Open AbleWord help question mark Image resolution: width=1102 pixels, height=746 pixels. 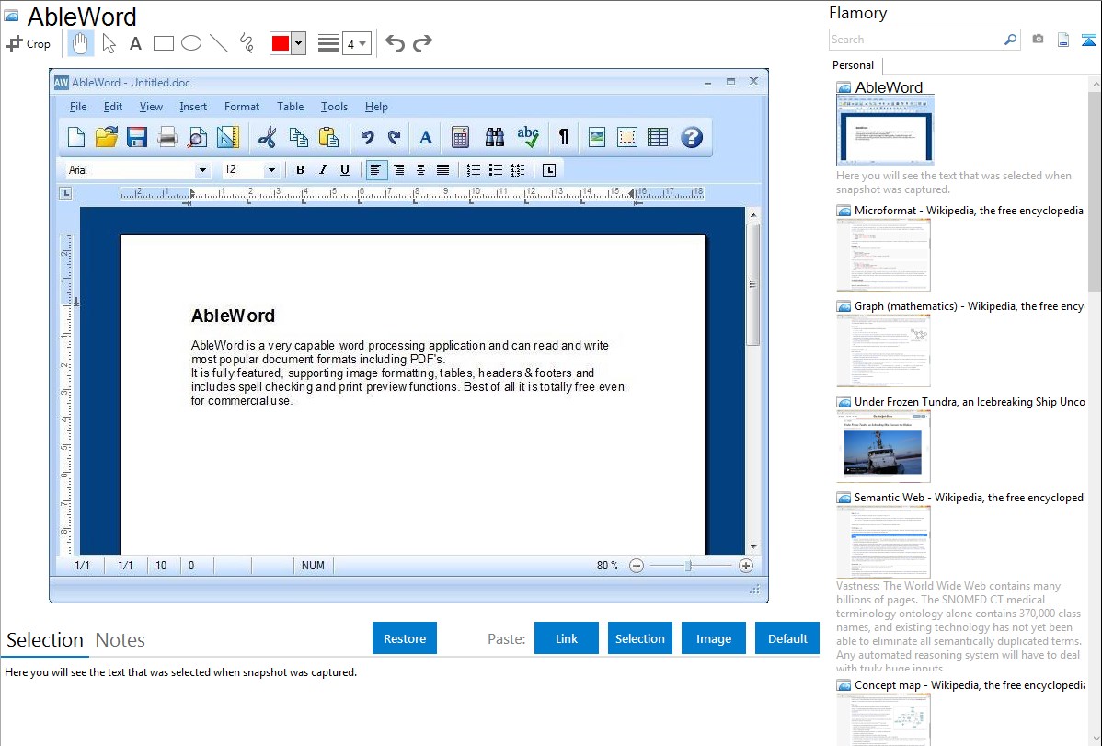coord(692,137)
